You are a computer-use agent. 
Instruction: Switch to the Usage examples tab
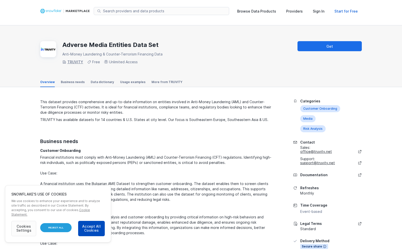(133, 82)
